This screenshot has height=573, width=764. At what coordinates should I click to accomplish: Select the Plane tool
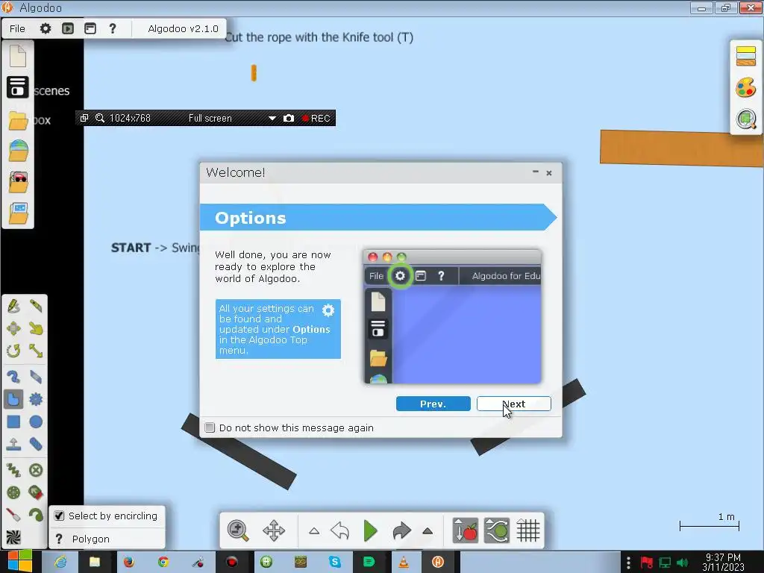tap(13, 444)
